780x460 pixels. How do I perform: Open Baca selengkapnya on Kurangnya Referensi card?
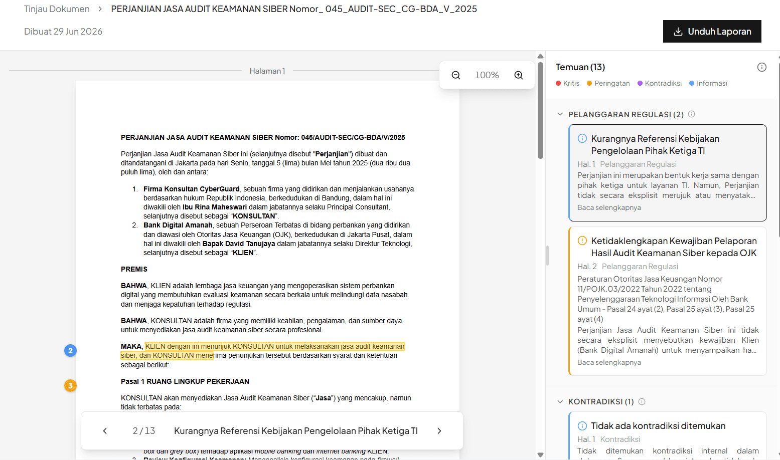pyautogui.click(x=609, y=207)
